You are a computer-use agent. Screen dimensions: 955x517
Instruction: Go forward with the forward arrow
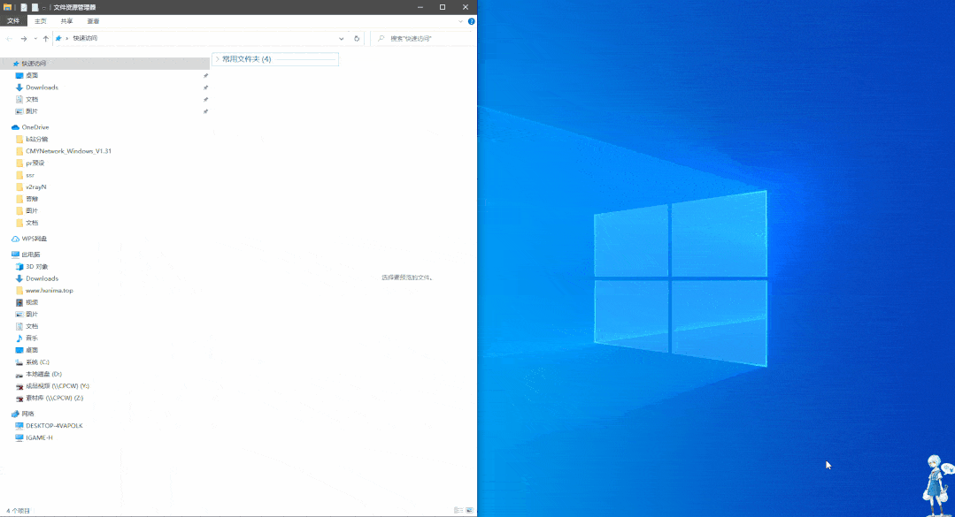click(24, 38)
